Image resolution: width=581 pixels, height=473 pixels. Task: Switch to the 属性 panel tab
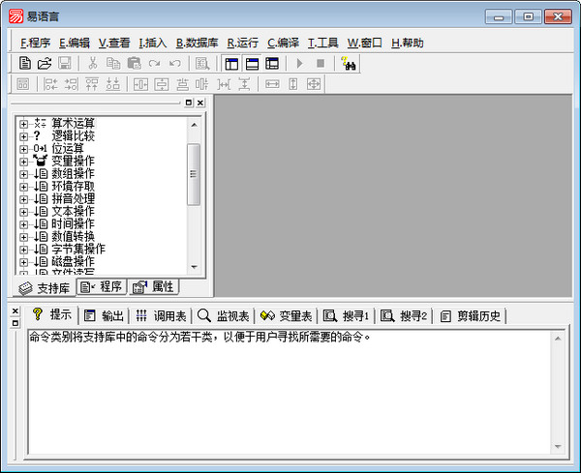point(153,286)
